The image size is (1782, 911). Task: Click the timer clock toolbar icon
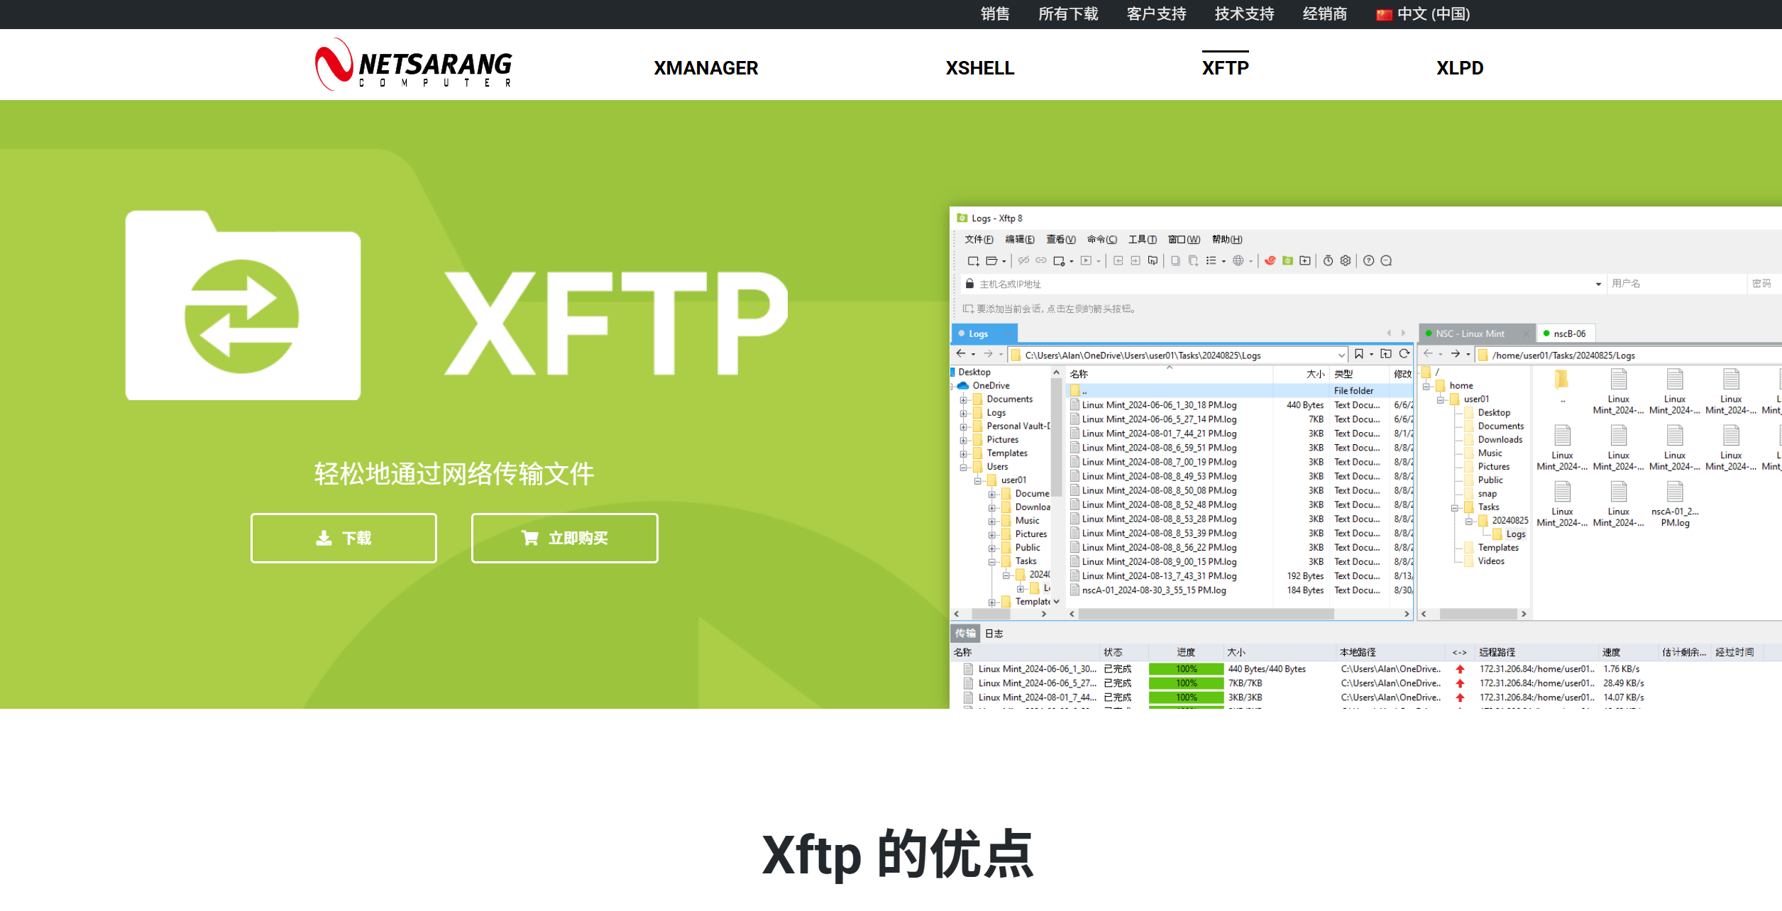(1328, 261)
